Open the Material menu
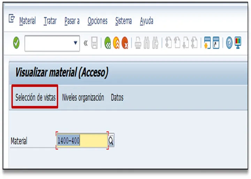The height and width of the screenshot is (179, 251). pyautogui.click(x=28, y=21)
